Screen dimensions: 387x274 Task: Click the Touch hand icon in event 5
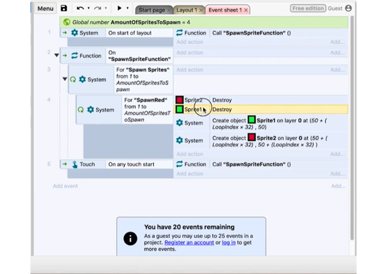coord(75,165)
